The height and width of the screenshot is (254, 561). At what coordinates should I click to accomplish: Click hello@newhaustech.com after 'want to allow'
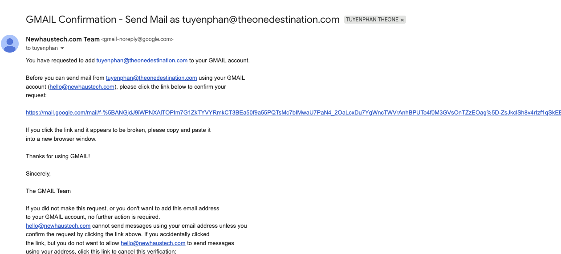(x=153, y=243)
